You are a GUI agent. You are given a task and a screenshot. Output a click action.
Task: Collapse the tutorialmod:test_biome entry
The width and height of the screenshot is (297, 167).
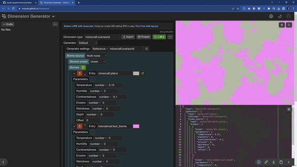click(x=74, y=126)
